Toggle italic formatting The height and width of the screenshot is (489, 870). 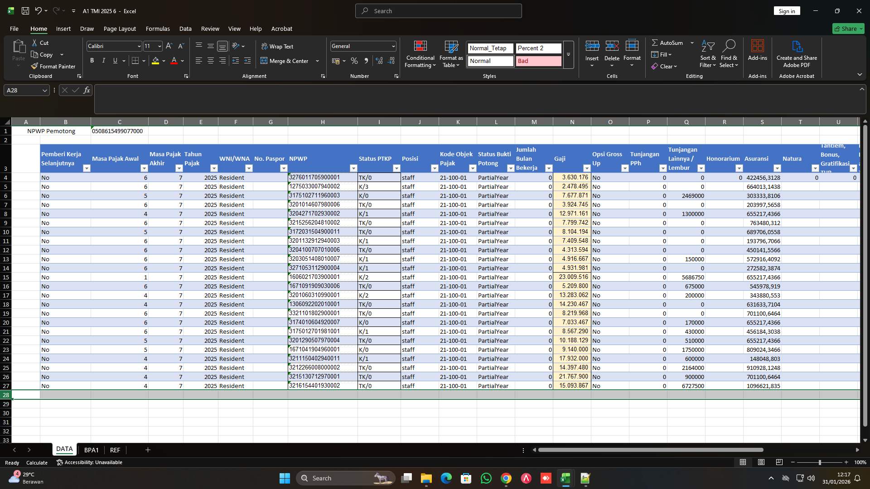point(103,60)
